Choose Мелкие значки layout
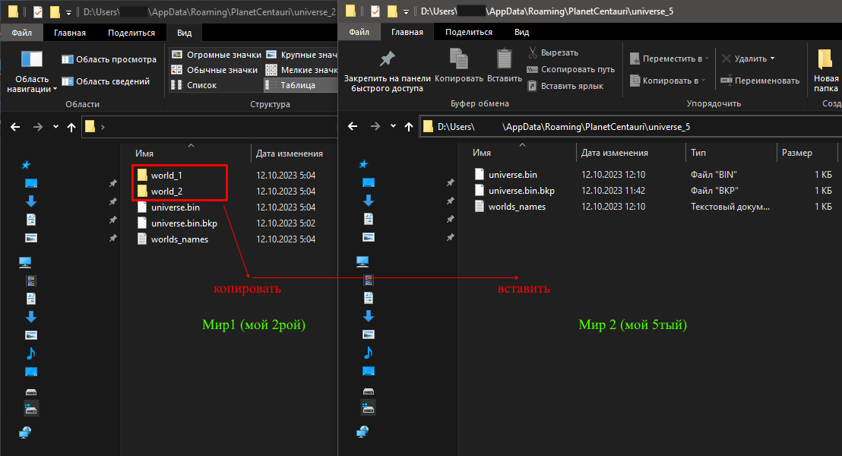842x456 pixels. coord(301,70)
